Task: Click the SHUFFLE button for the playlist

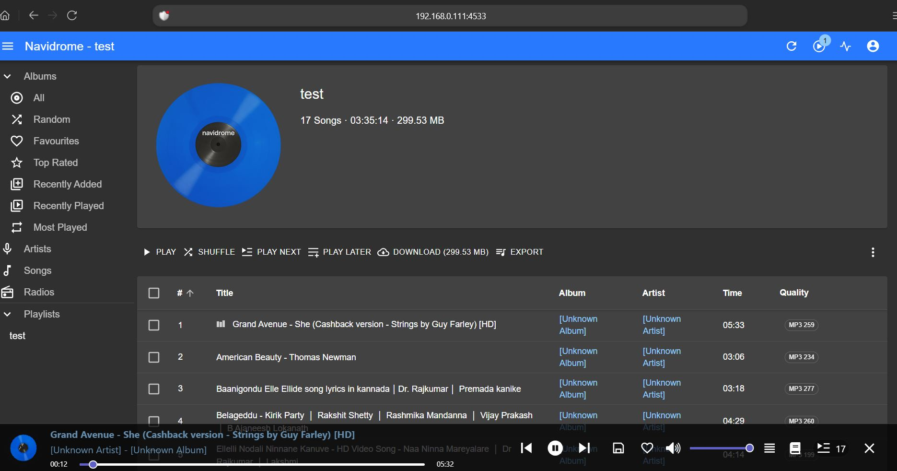Action: pyautogui.click(x=210, y=252)
